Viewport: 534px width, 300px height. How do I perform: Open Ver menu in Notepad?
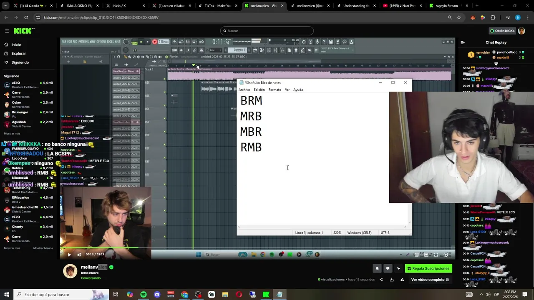[x=287, y=90]
